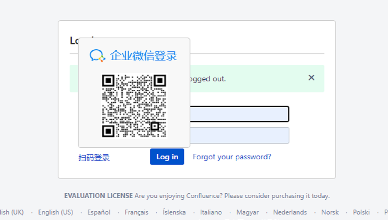Click the 企业微信登录 popup title
This screenshot has height=220, width=388.
pos(144,56)
